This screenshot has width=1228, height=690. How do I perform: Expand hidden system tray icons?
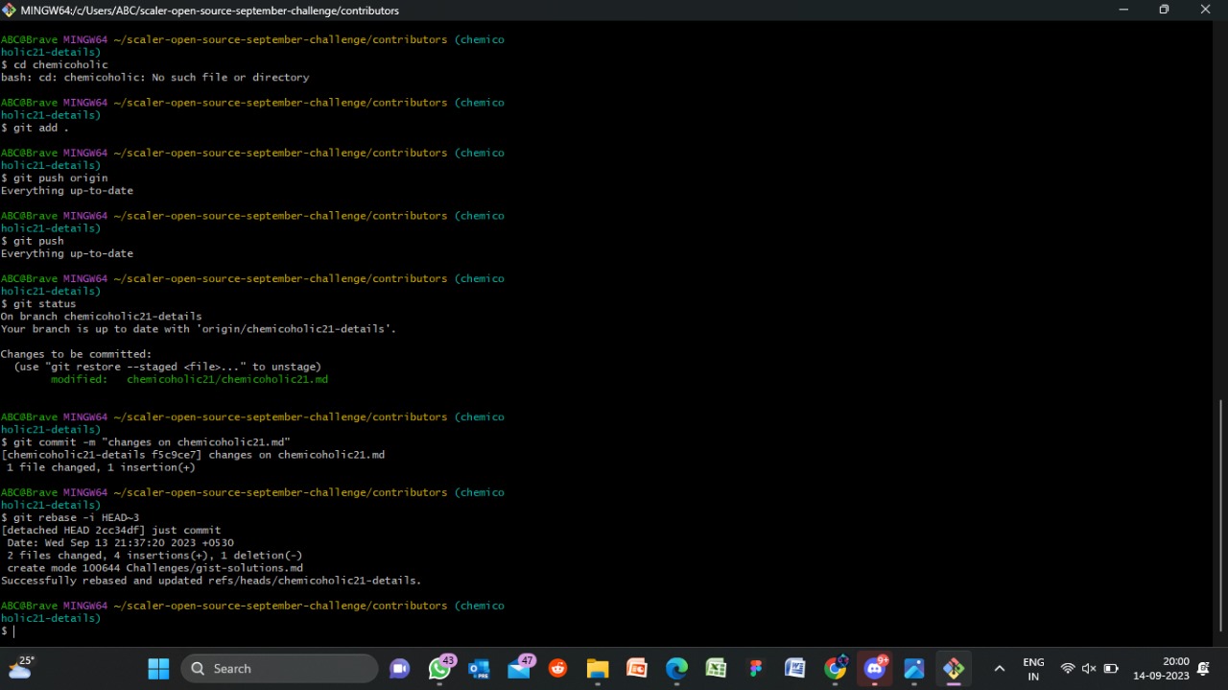click(x=999, y=668)
